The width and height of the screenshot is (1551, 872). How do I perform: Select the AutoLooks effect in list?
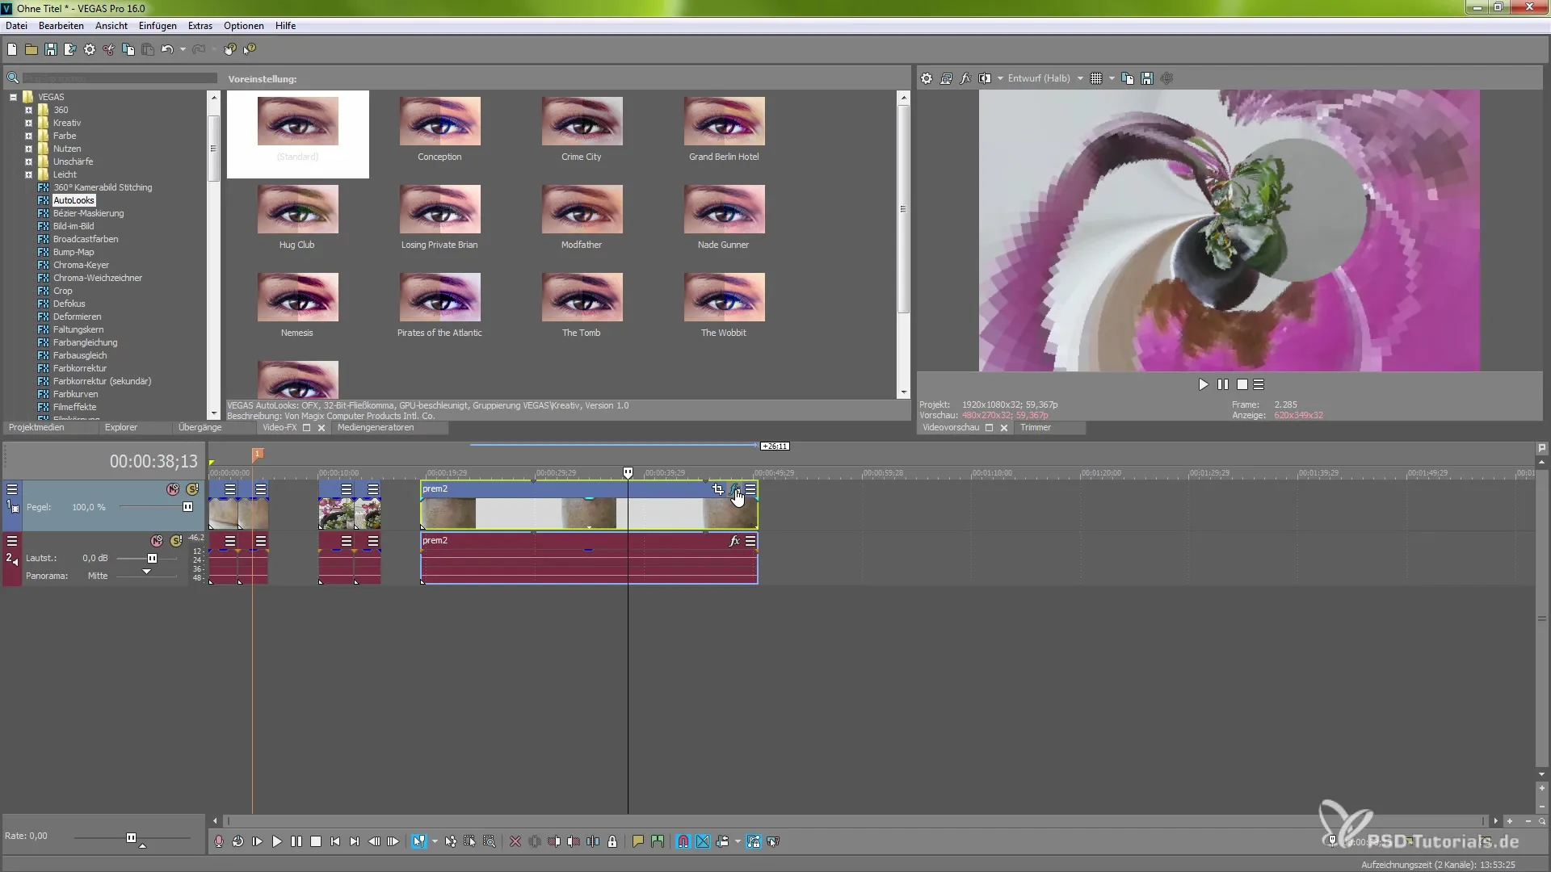(74, 200)
